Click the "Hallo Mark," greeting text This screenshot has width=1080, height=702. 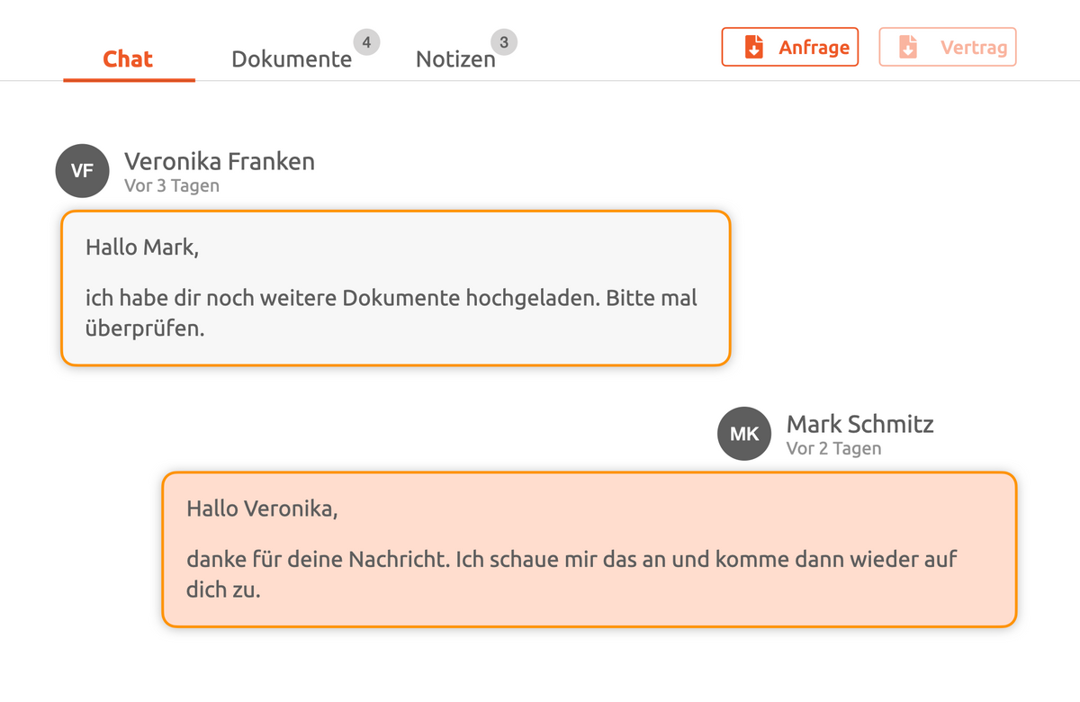tap(142, 247)
